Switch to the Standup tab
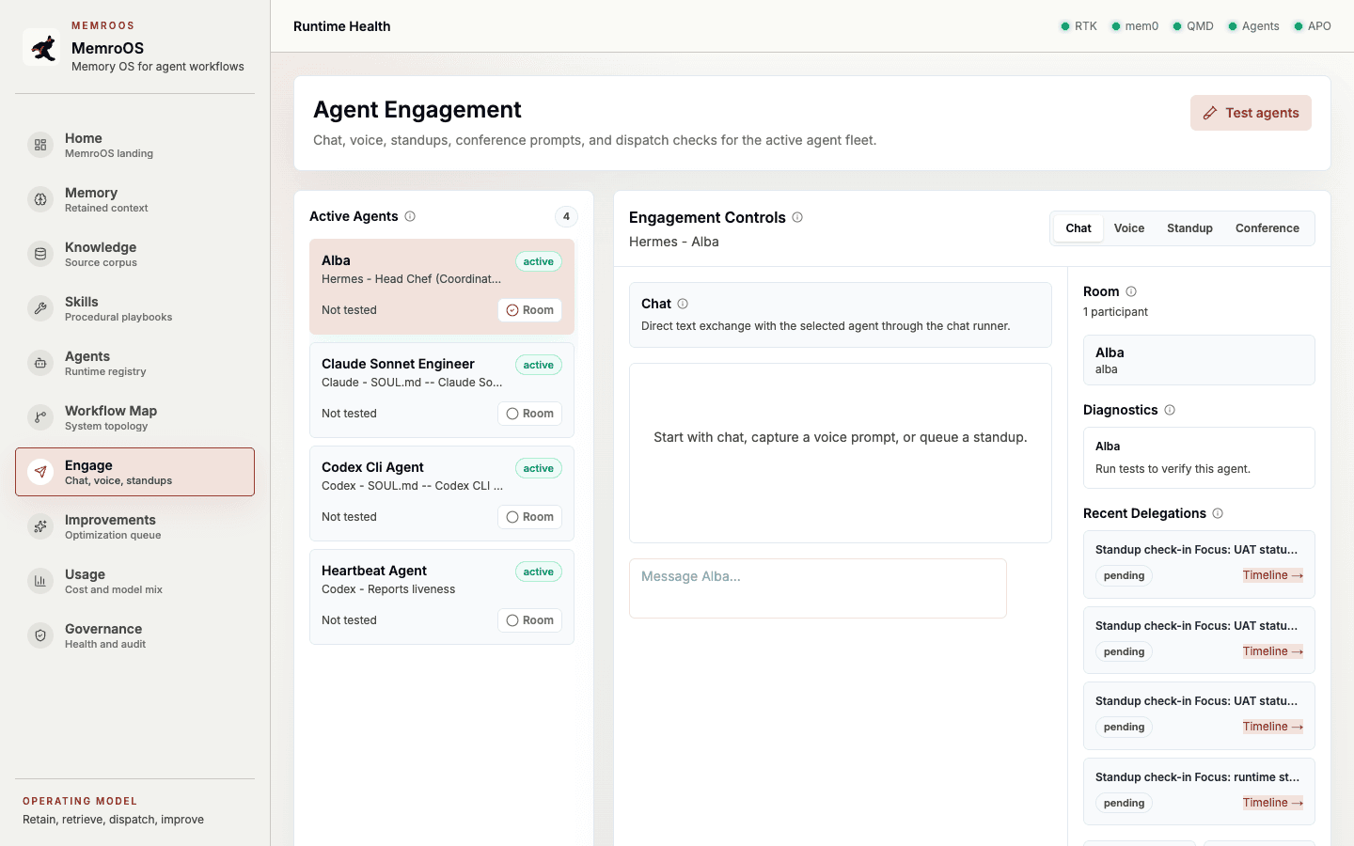 coord(1189,228)
